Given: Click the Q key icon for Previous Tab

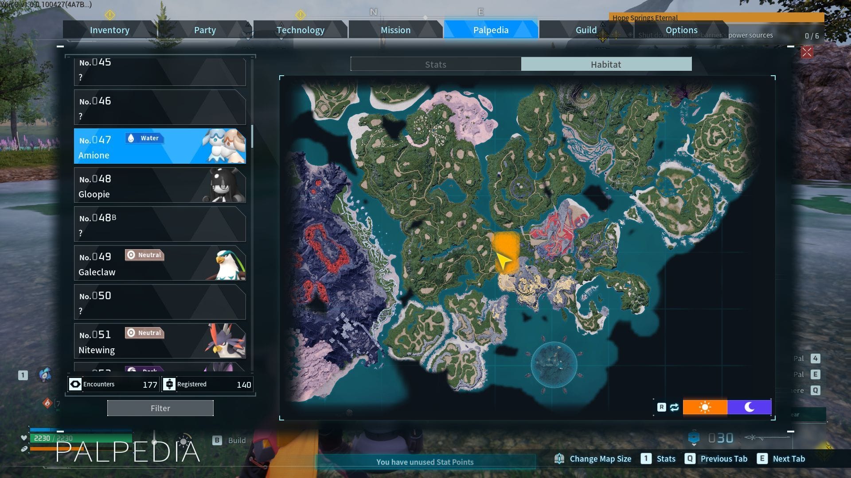Looking at the screenshot, I should click(690, 459).
